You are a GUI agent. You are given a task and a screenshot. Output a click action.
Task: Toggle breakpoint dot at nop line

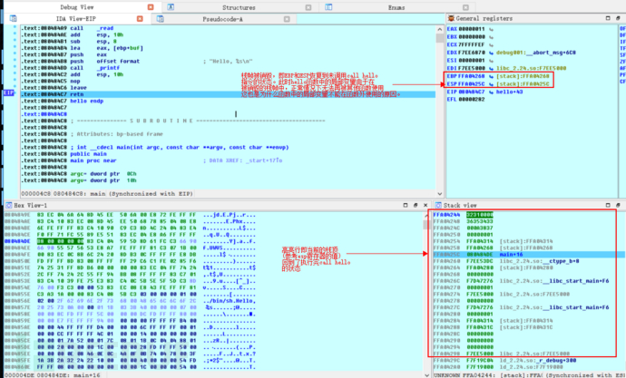[15, 81]
